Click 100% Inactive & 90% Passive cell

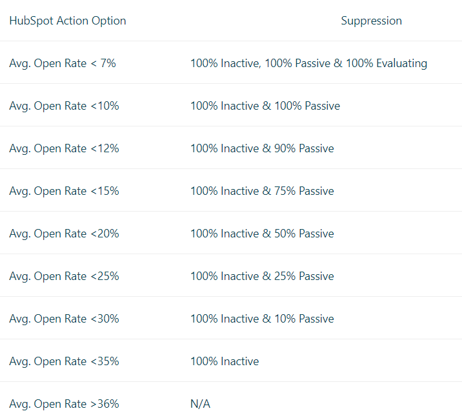point(262,148)
